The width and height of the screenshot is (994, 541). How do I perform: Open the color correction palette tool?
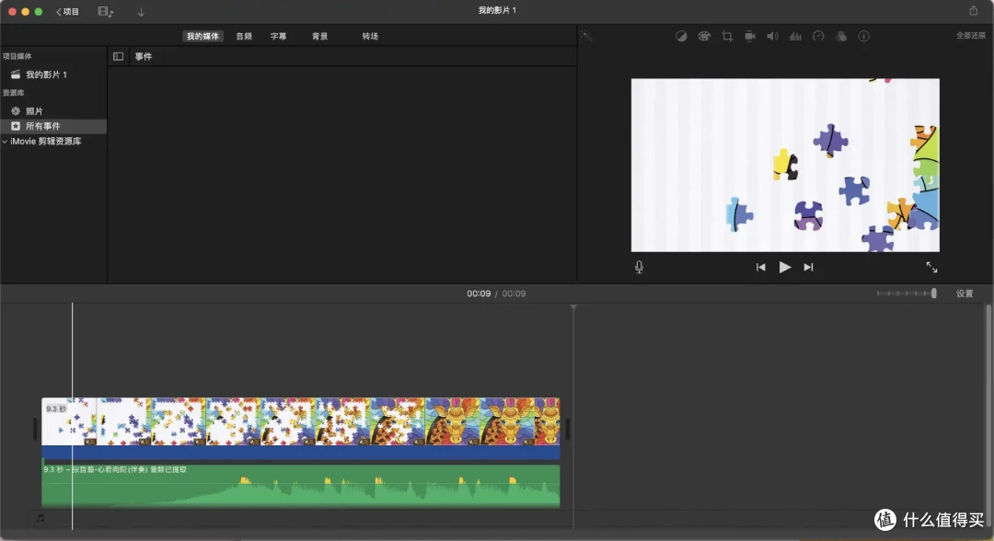(704, 36)
